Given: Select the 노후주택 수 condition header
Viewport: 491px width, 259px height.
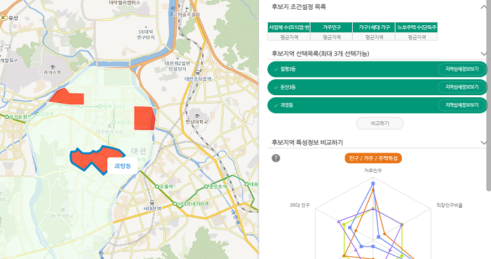Looking at the screenshot, I should point(417,27).
